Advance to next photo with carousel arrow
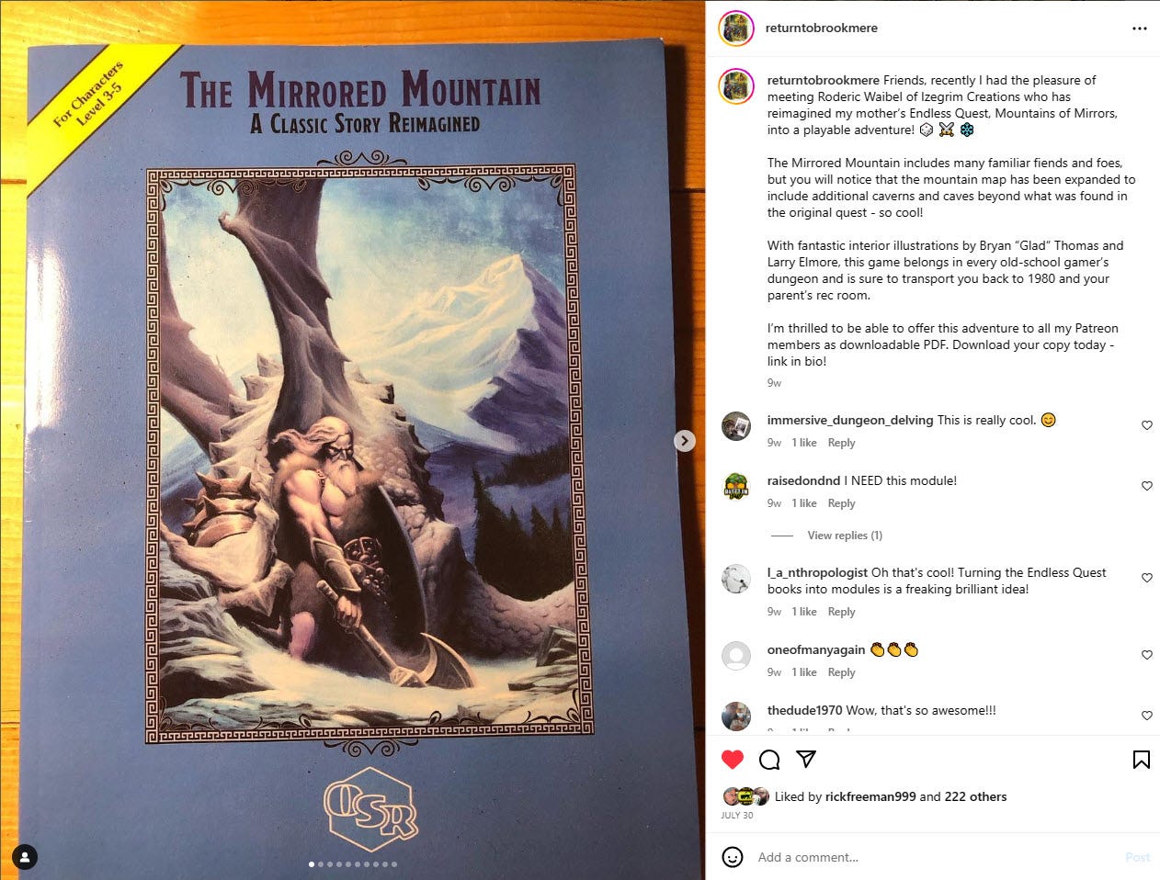The width and height of the screenshot is (1160, 880). [685, 441]
